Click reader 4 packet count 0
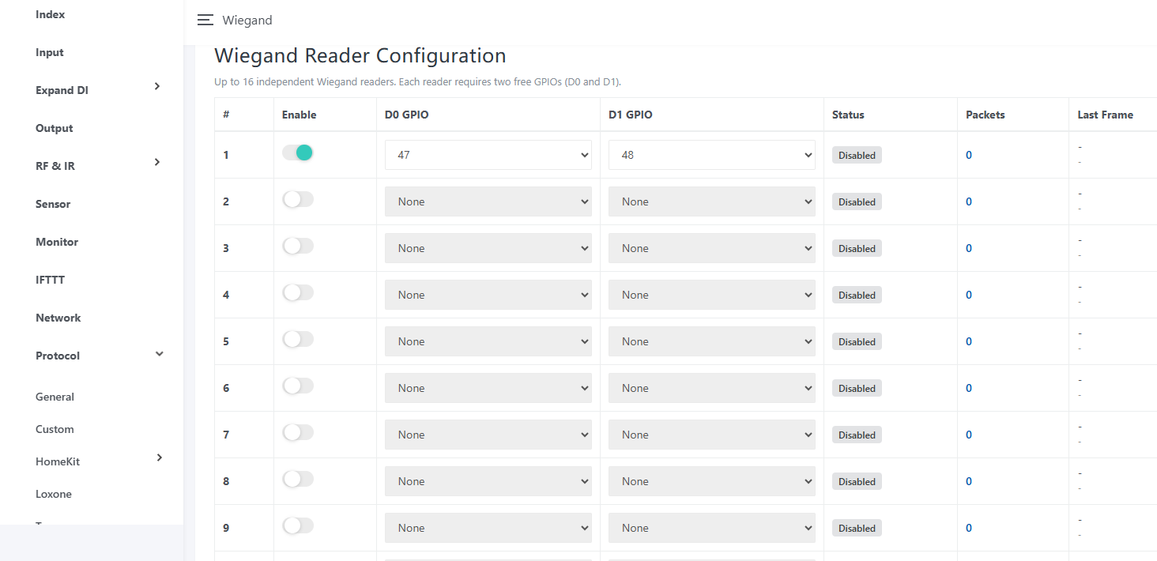This screenshot has width=1157, height=561. pyautogui.click(x=969, y=295)
